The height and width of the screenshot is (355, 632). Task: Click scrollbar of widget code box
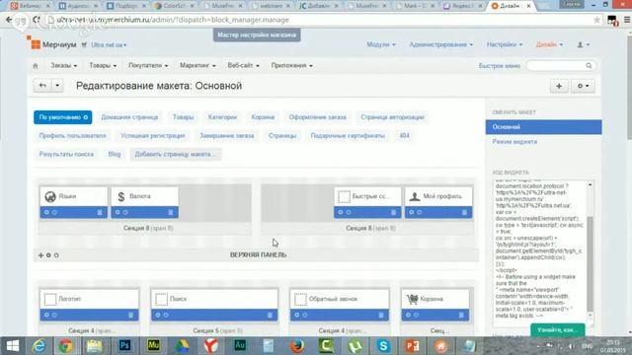click(591, 263)
